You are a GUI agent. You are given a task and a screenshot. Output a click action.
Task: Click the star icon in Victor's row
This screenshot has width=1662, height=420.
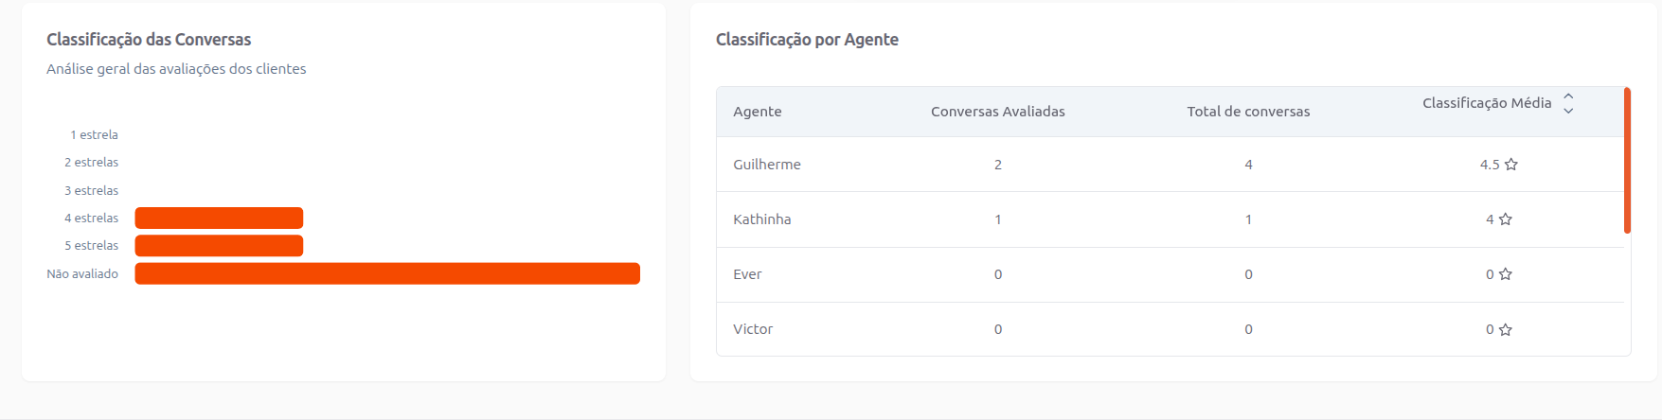1506,330
